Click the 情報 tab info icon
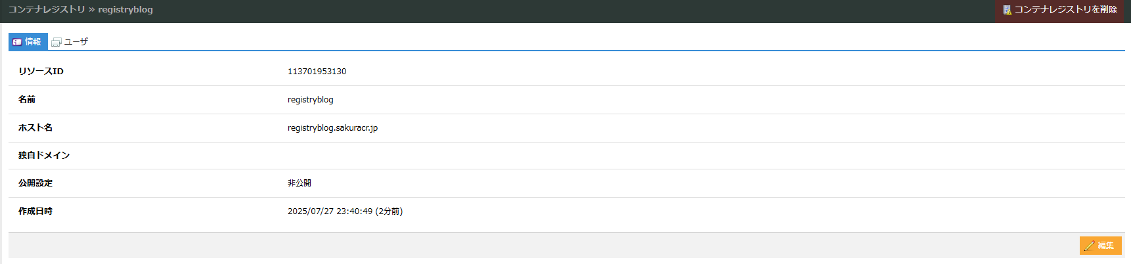The width and height of the screenshot is (1131, 264). 17,42
